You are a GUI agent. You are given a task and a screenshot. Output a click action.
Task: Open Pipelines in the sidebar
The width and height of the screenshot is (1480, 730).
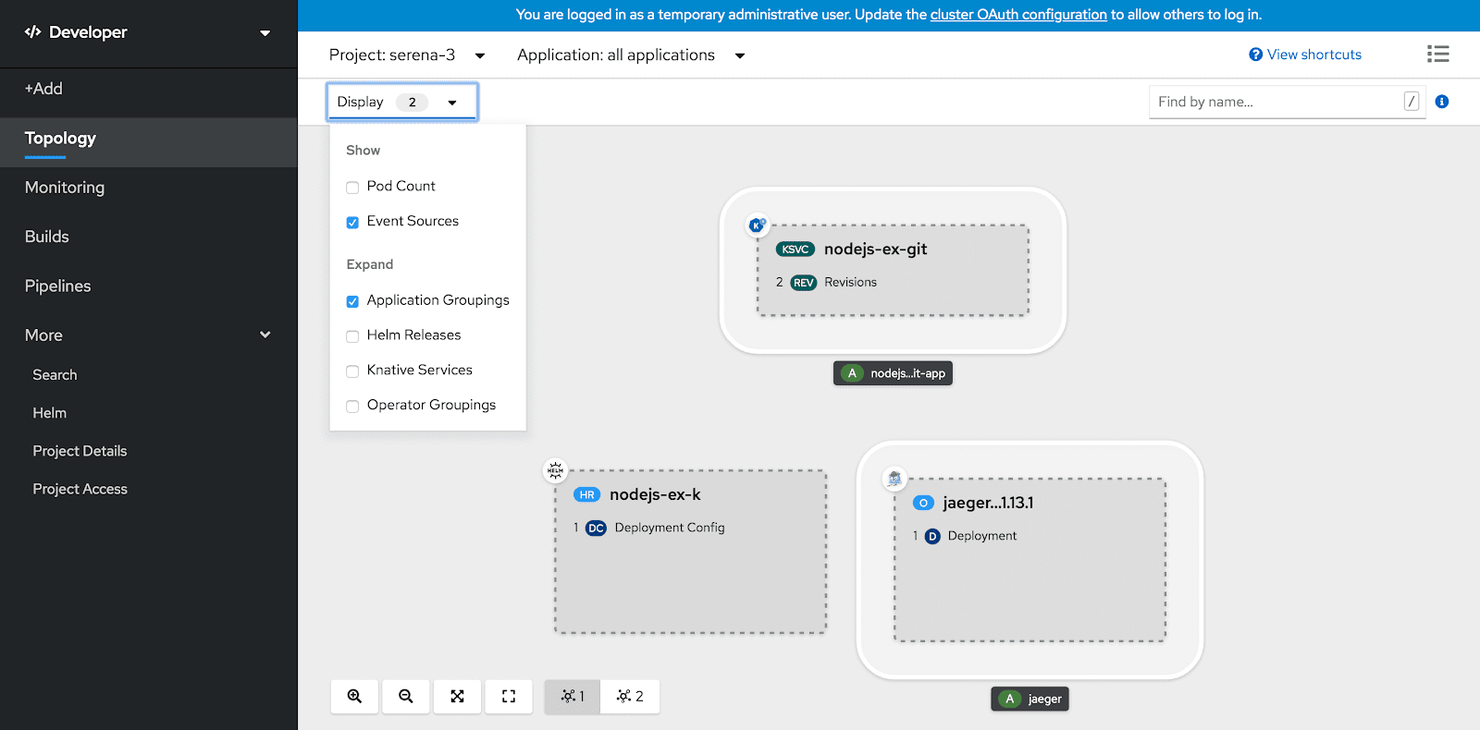[148, 286]
